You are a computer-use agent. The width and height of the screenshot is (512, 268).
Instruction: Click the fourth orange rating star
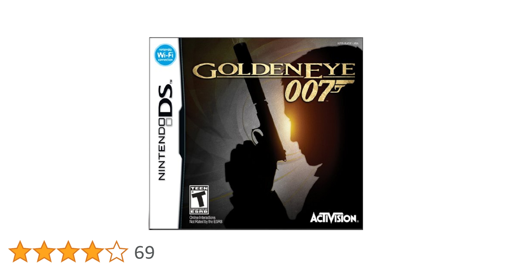92,251
